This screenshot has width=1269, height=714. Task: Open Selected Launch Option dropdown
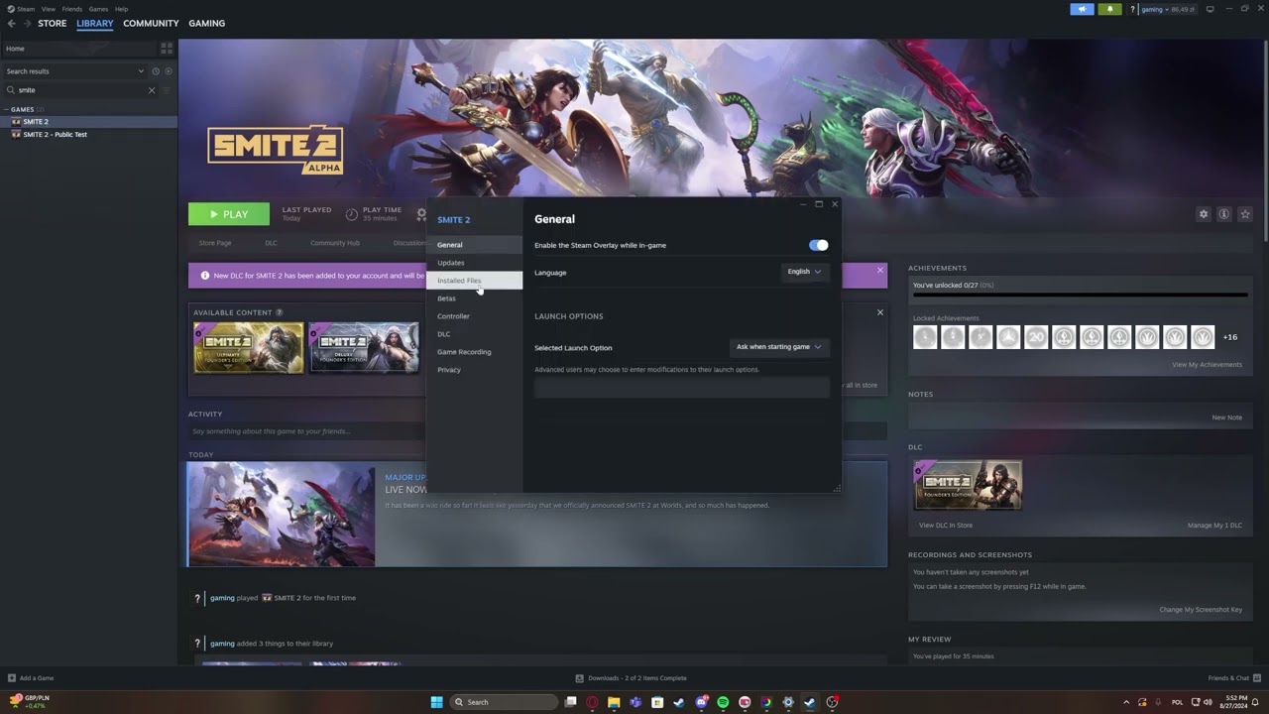pyautogui.click(x=779, y=347)
